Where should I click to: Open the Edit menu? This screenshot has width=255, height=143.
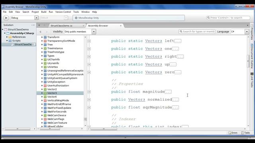(11, 12)
